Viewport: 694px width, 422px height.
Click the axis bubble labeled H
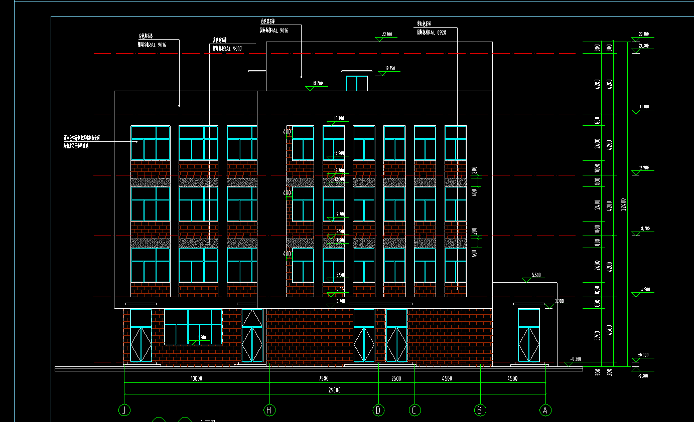click(270, 410)
